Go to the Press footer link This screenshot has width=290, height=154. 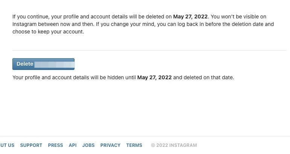56,145
